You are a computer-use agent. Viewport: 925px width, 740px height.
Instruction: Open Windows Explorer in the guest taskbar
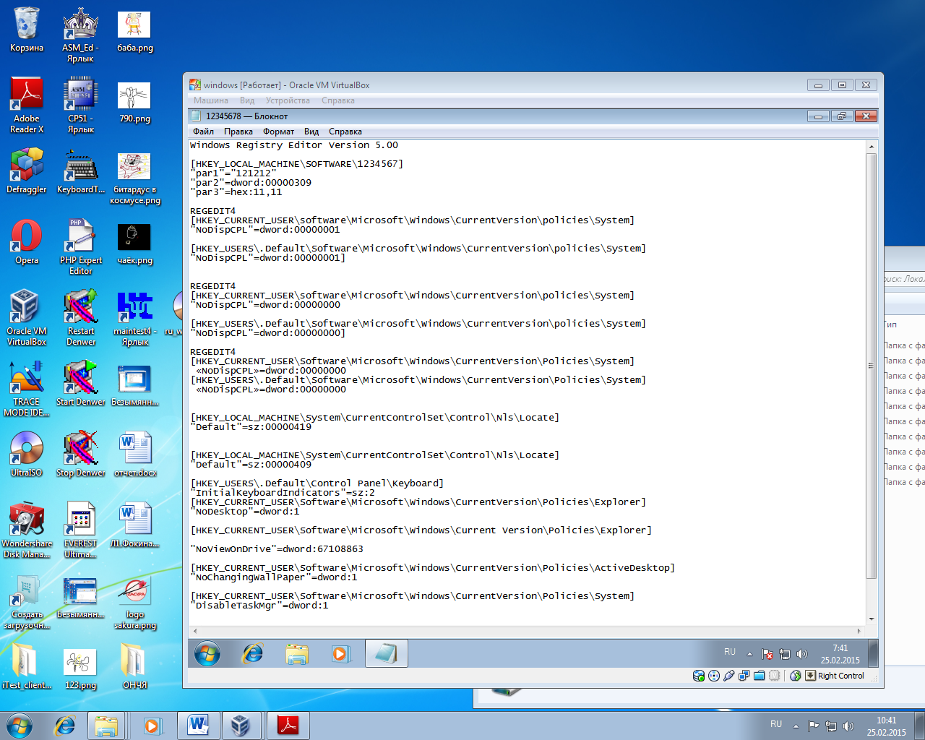click(x=297, y=653)
